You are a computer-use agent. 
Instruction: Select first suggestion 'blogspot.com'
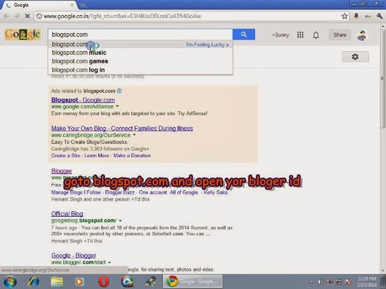(141, 45)
